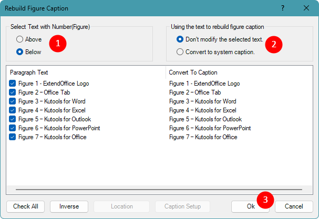Click the Check All button
Viewport: 319px width, 219px height.
[25, 206]
